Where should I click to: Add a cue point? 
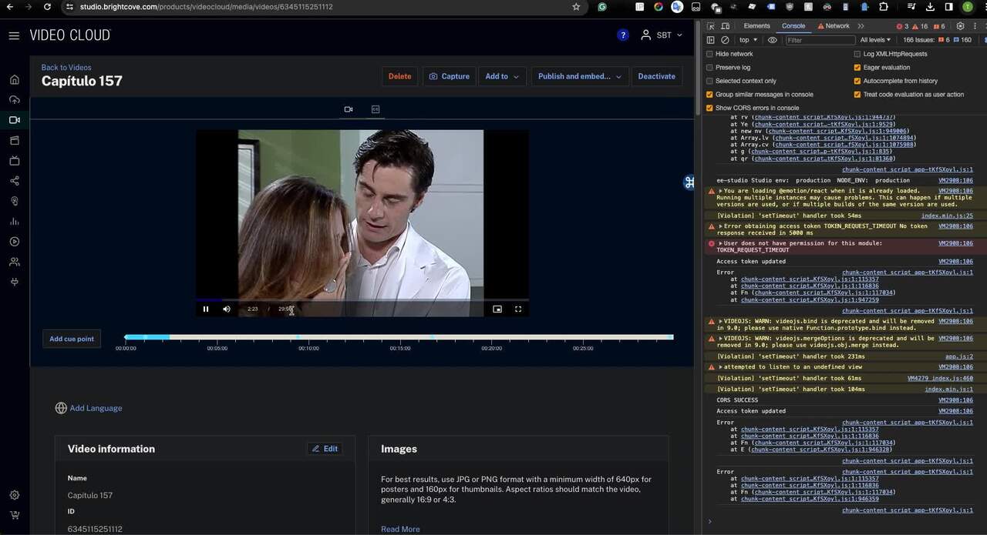(x=72, y=339)
